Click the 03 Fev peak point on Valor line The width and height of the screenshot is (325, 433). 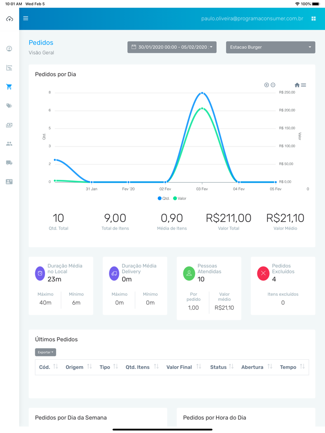pos(202,108)
